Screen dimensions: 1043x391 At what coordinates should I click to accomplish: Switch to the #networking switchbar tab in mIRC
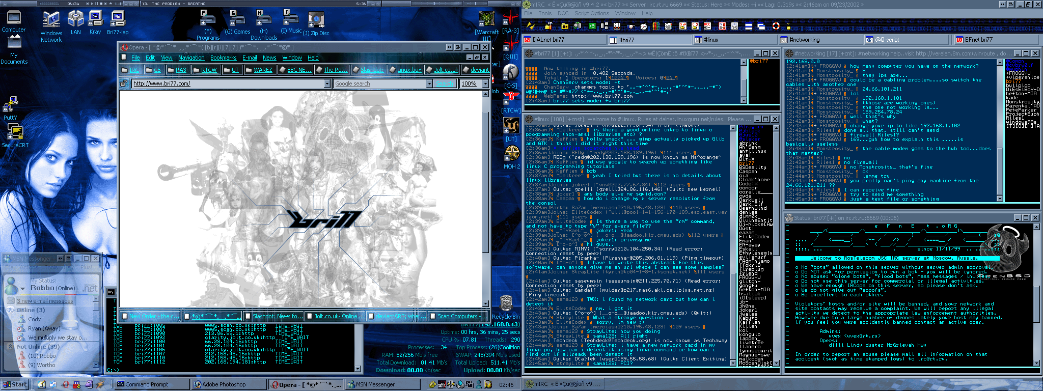(821, 40)
